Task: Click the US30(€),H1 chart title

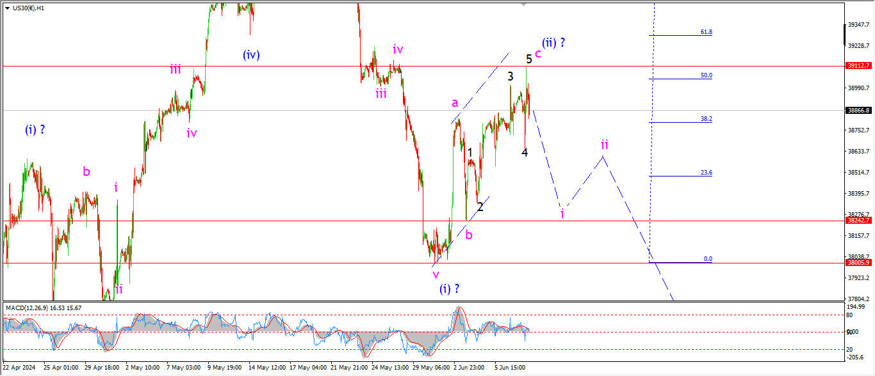Action: [x=29, y=8]
